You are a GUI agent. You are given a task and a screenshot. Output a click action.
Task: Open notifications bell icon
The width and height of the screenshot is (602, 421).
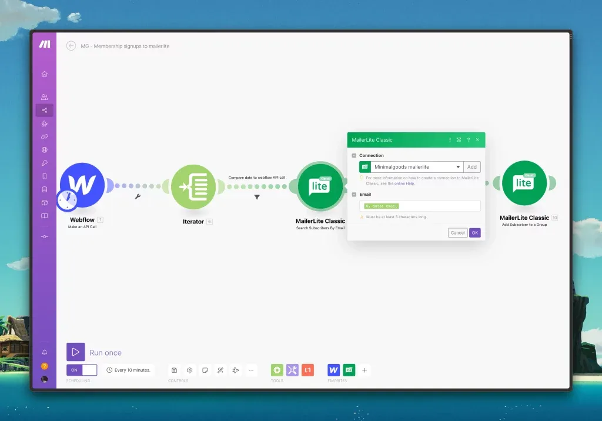(x=45, y=352)
